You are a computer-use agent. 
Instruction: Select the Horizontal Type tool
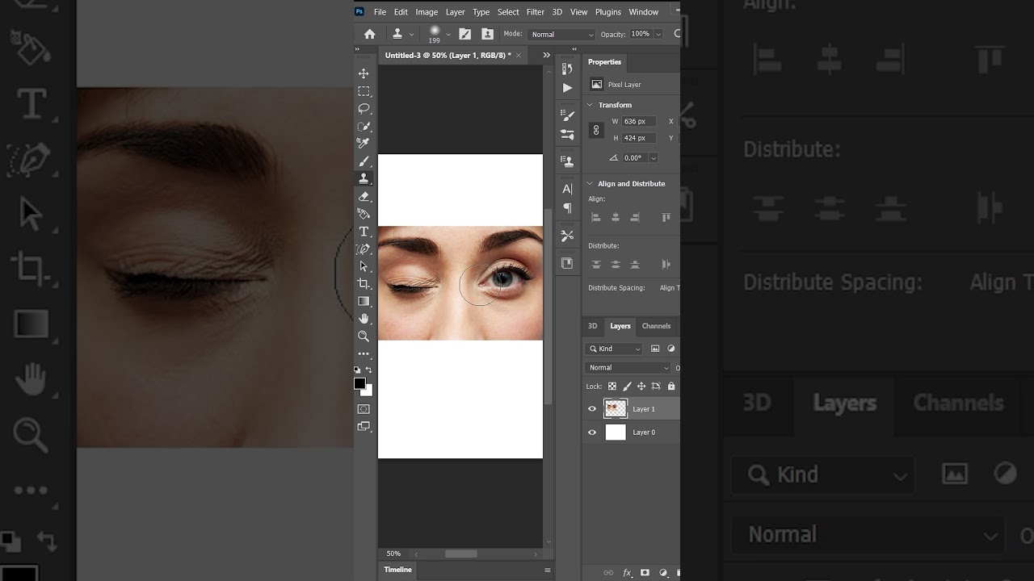click(364, 232)
